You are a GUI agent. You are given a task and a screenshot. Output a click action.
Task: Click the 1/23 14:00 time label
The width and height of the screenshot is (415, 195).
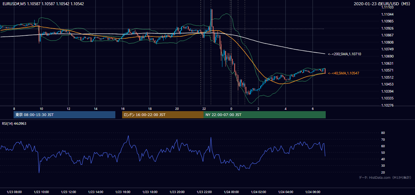click(x=95, y=192)
